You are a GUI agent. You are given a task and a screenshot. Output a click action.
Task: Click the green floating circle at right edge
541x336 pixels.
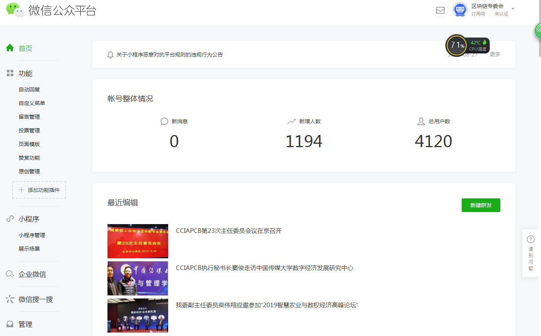coord(538,30)
